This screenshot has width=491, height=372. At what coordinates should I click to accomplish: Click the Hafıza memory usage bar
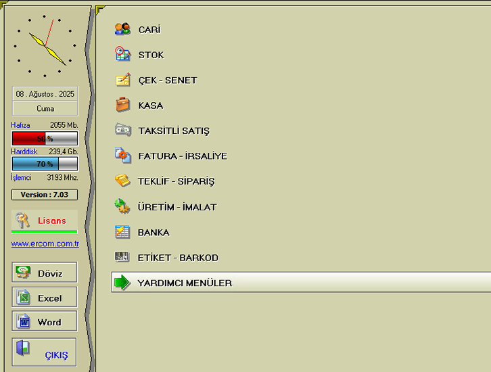[x=45, y=139]
